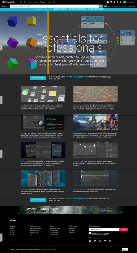
Task: Open the Templates menu
Action: click(x=43, y=2)
